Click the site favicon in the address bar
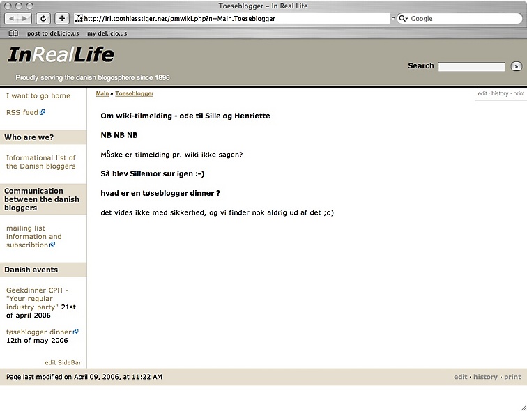 coord(79,19)
